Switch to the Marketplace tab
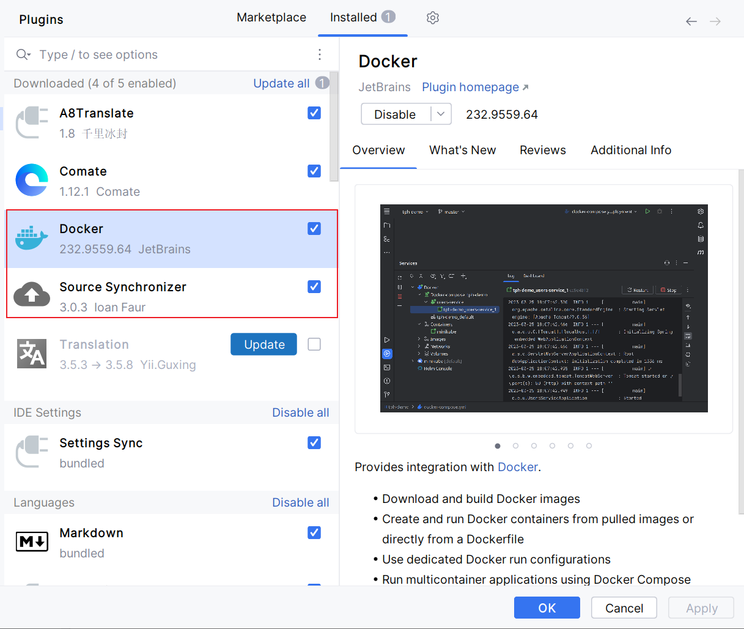744x629 pixels. pos(271,18)
